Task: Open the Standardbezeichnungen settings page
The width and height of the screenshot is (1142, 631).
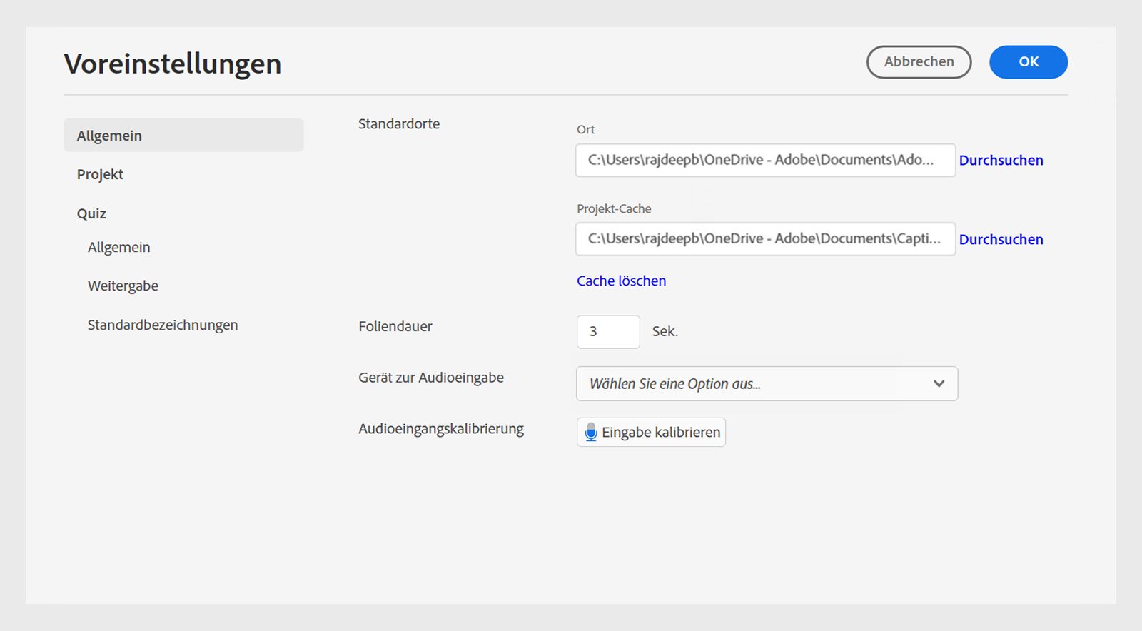Action: pyautogui.click(x=163, y=325)
